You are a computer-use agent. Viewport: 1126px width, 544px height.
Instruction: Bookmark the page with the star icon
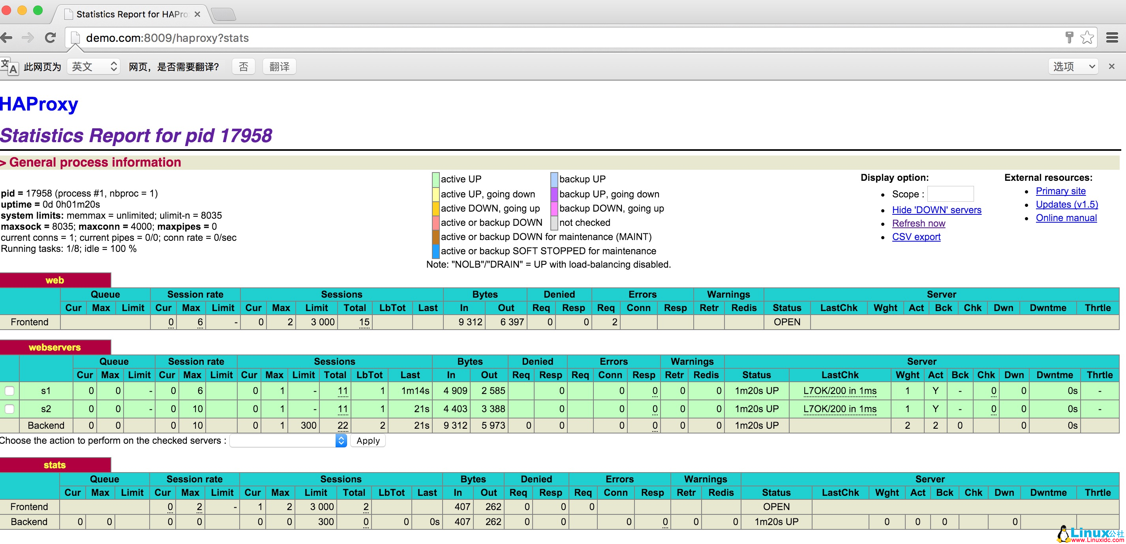(1087, 38)
